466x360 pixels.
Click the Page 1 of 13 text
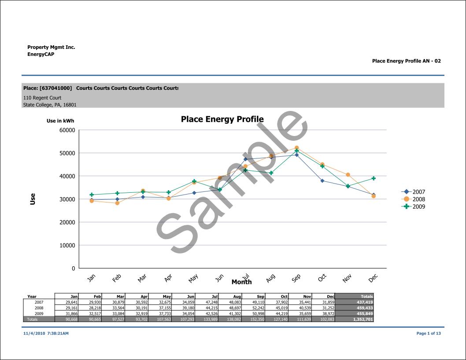pos(428,334)
